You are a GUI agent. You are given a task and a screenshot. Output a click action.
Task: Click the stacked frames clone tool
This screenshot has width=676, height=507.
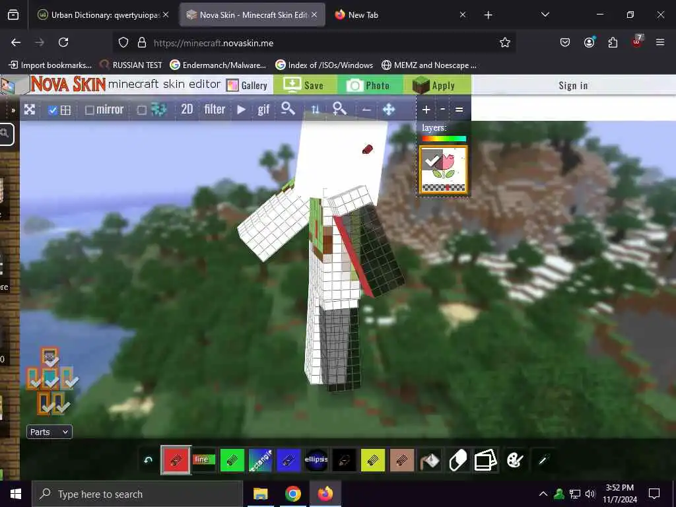click(486, 460)
